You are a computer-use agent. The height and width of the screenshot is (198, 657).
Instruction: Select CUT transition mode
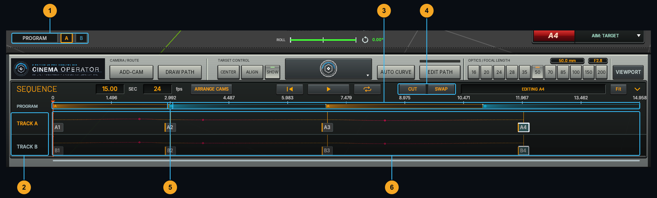coord(412,89)
